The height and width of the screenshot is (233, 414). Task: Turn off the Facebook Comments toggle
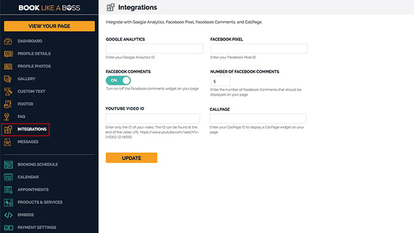(119, 80)
